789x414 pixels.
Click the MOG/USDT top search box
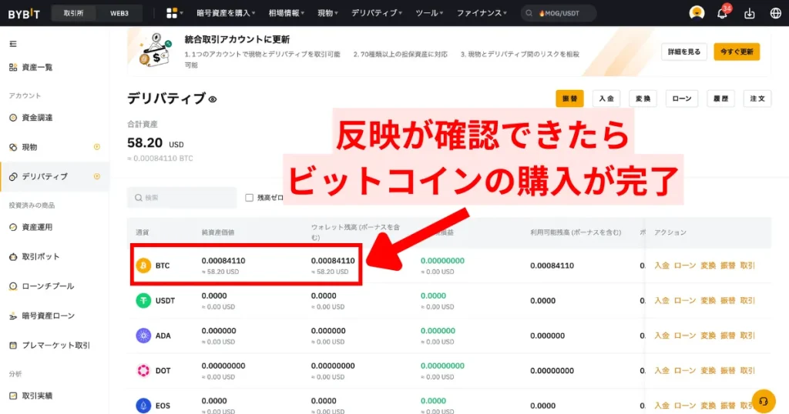[559, 13]
